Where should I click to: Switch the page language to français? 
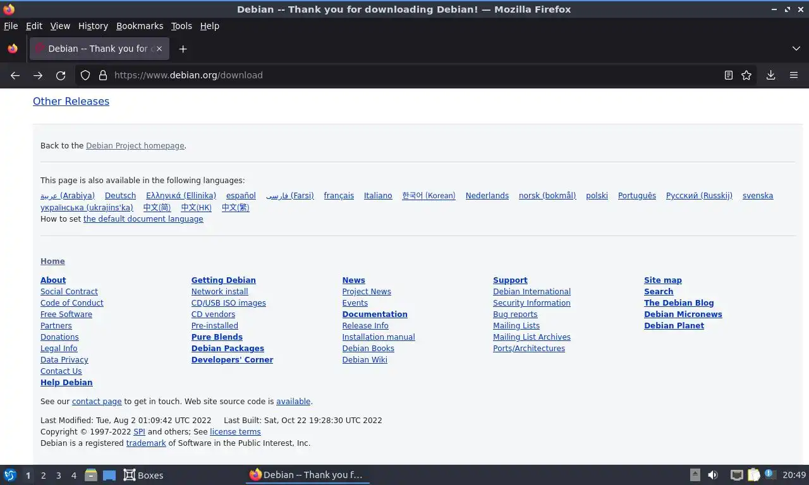(x=339, y=196)
